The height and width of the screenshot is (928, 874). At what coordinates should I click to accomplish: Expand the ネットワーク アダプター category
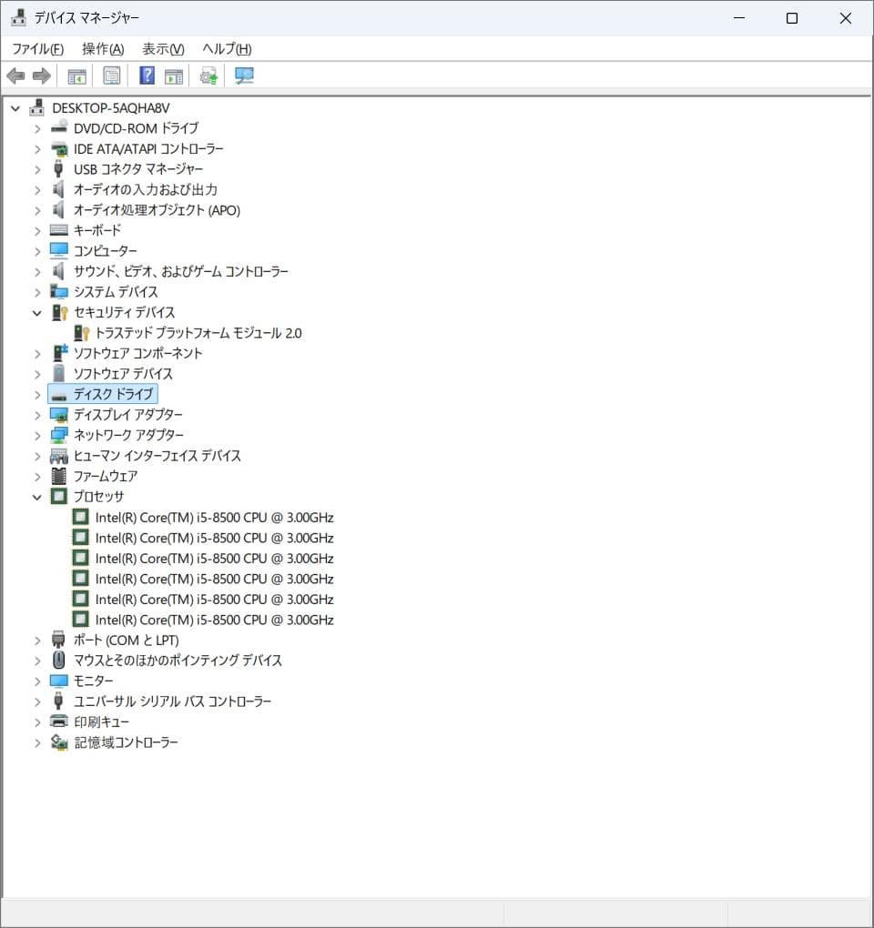click(x=37, y=435)
